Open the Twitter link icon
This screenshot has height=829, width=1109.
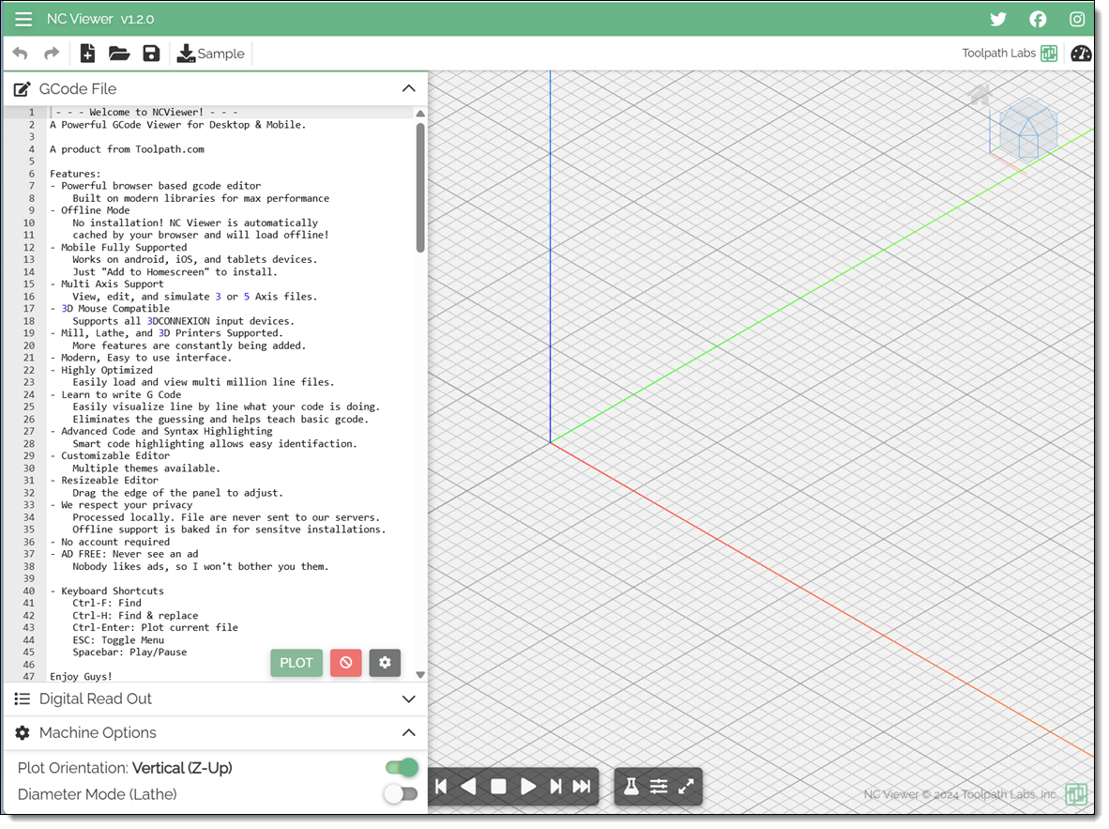[x=998, y=19]
